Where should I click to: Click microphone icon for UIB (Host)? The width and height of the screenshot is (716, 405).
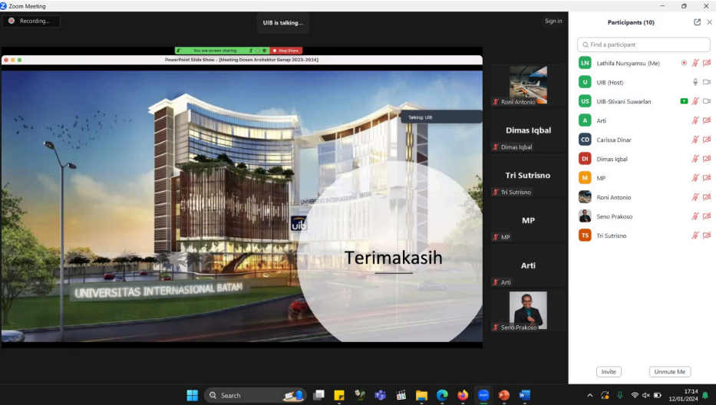tap(695, 82)
